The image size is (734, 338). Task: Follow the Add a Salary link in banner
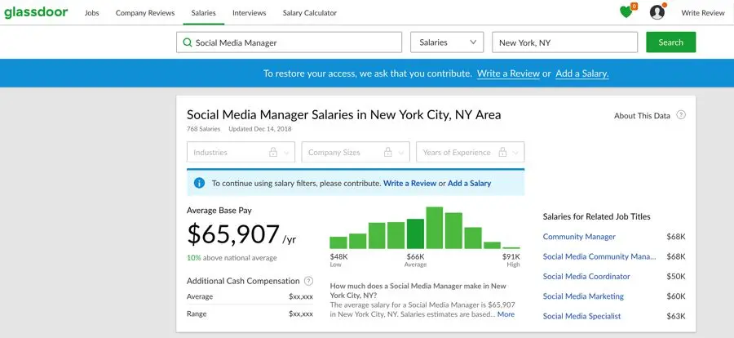581,73
